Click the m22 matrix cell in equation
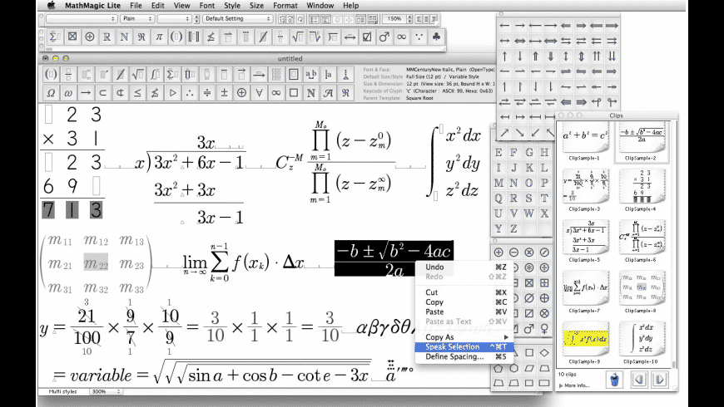Image resolution: width=724 pixels, height=407 pixels. tap(96, 263)
